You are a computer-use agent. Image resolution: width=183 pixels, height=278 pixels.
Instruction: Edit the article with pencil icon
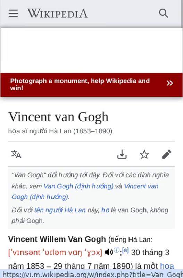(167, 154)
